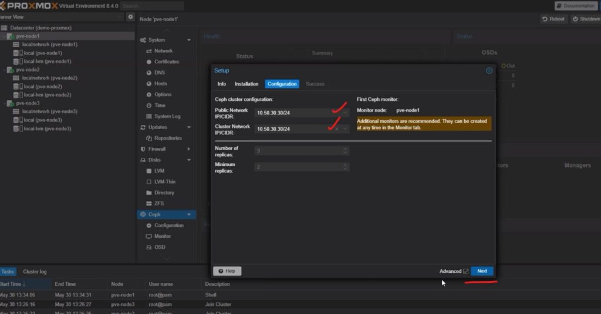Image resolution: width=601 pixels, height=314 pixels.
Task: Open the Documentation button
Action: (x=576, y=6)
